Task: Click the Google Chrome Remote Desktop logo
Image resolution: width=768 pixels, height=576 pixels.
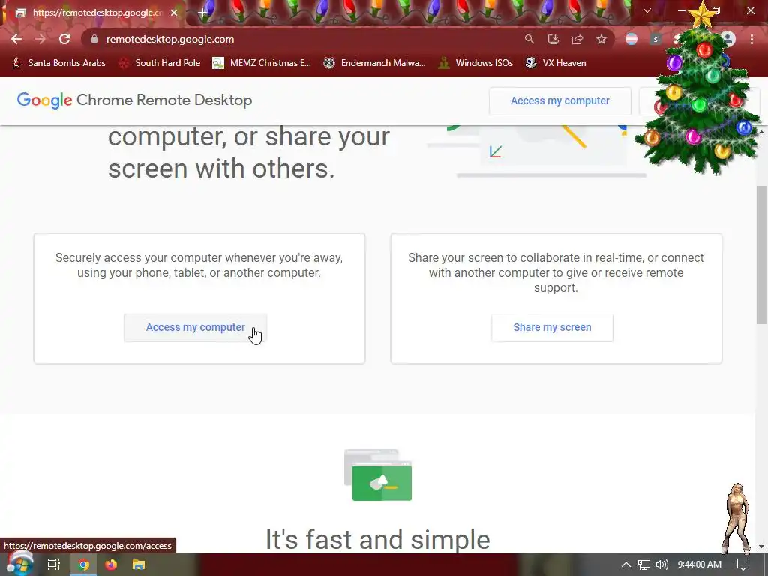Action: [134, 100]
